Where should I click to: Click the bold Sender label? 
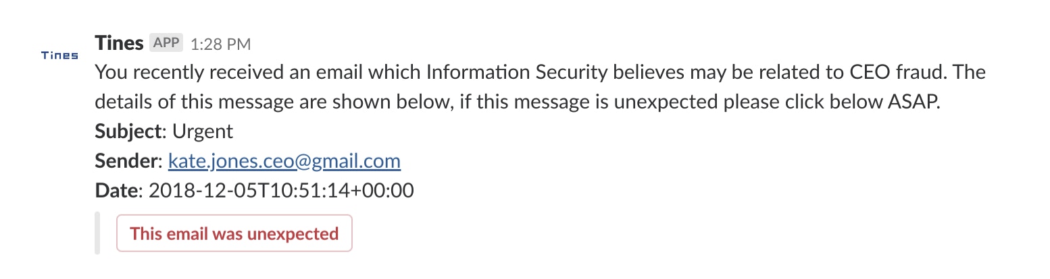pyautogui.click(x=127, y=161)
